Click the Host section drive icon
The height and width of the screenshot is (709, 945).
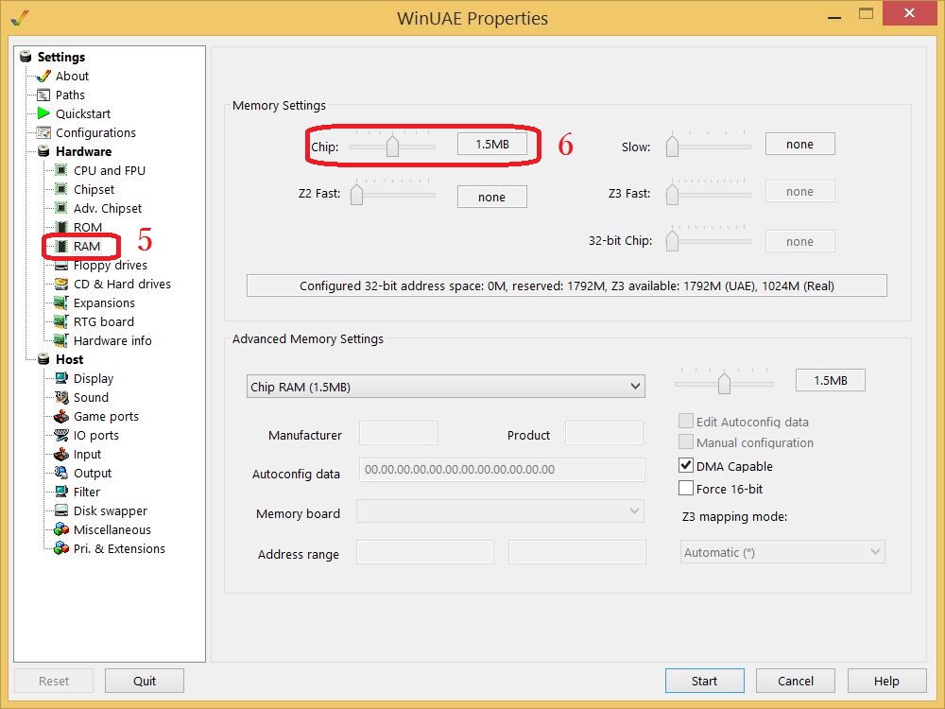[x=43, y=359]
